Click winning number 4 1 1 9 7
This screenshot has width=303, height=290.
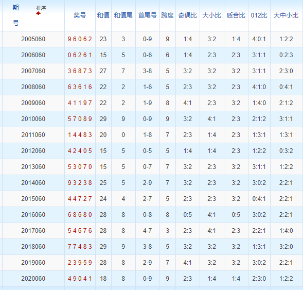pyautogui.click(x=80, y=103)
